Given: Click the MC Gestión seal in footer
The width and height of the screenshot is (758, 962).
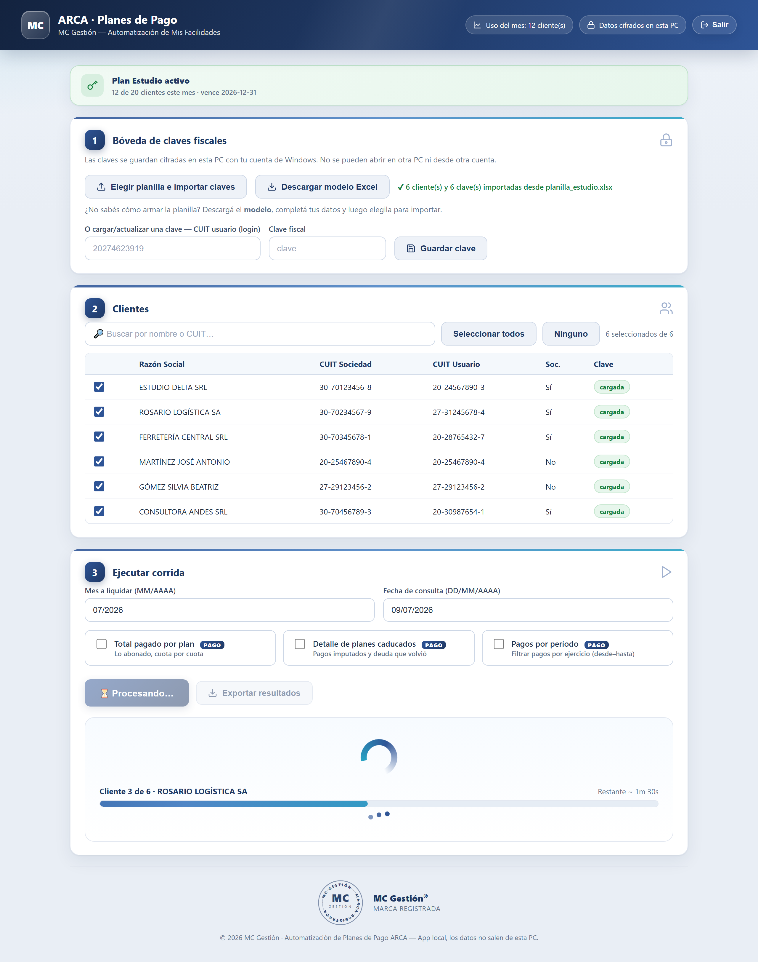Looking at the screenshot, I should 341,902.
